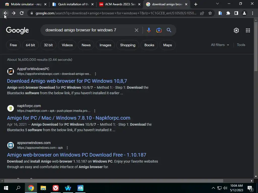Submit search with magnifier icon

click(169, 30)
